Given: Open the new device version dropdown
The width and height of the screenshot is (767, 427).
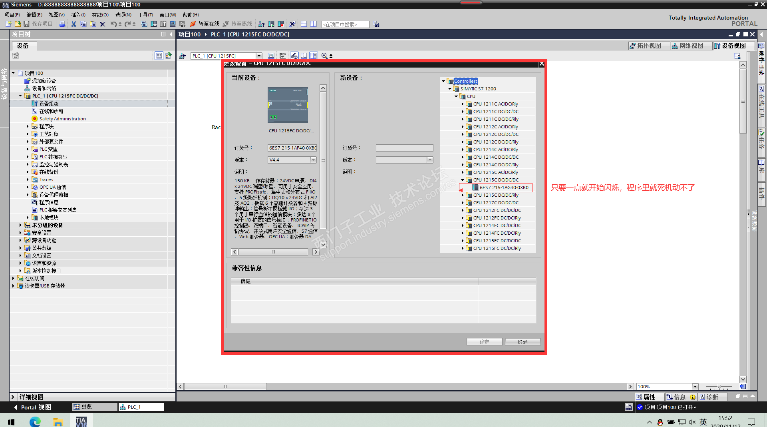Looking at the screenshot, I should click(x=430, y=160).
